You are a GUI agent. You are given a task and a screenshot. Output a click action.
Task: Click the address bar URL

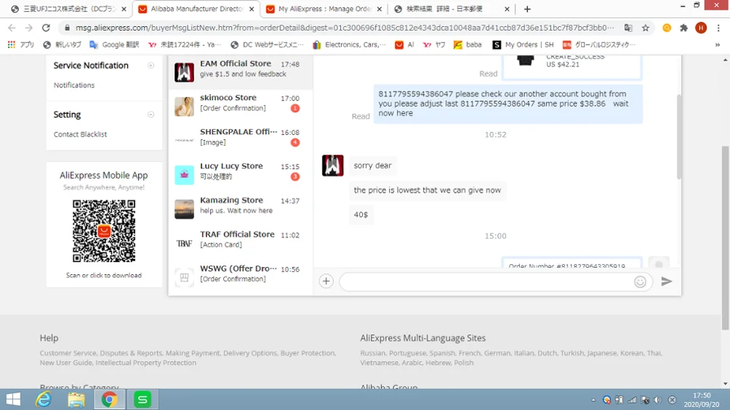pos(345,28)
